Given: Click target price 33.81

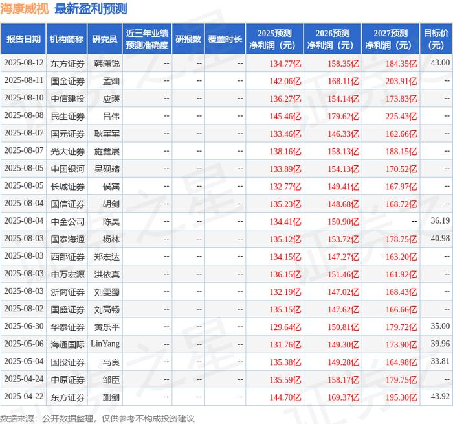Looking at the screenshot, I should 440,362.
